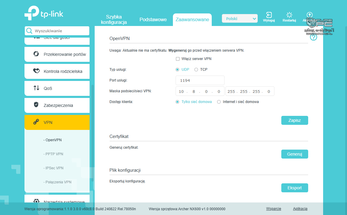The height and width of the screenshot is (215, 347).
Task: Click the search magnifier icon
Action: 30,30
